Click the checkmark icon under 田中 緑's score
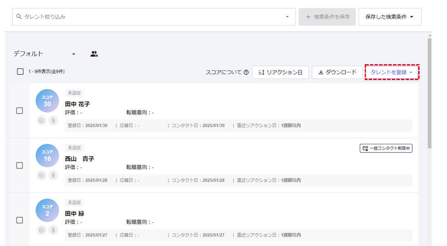The height and width of the screenshot is (246, 447). coord(41,230)
